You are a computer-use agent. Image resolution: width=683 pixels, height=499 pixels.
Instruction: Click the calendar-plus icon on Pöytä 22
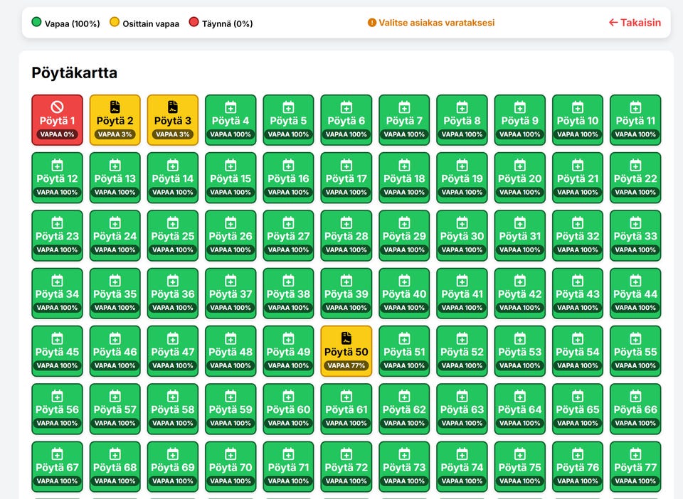pyautogui.click(x=635, y=165)
